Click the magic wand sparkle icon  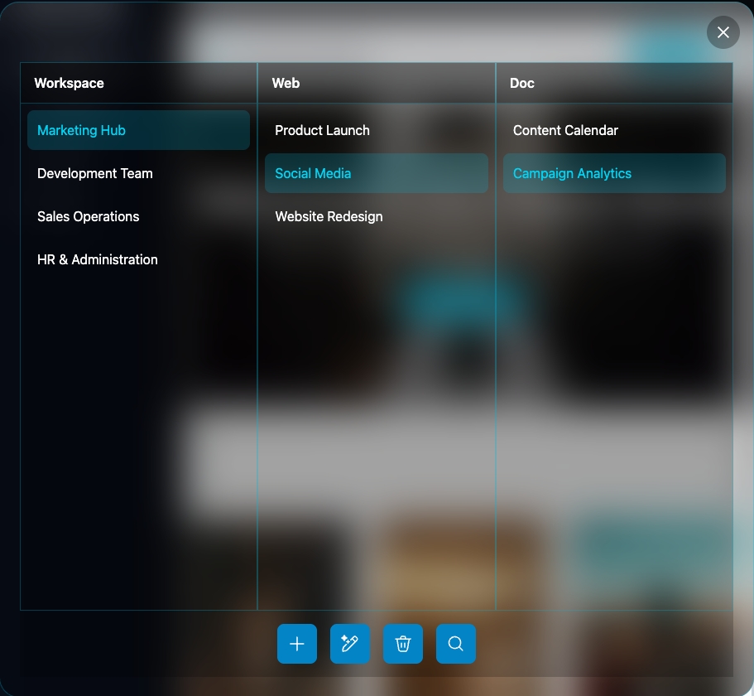pos(350,644)
